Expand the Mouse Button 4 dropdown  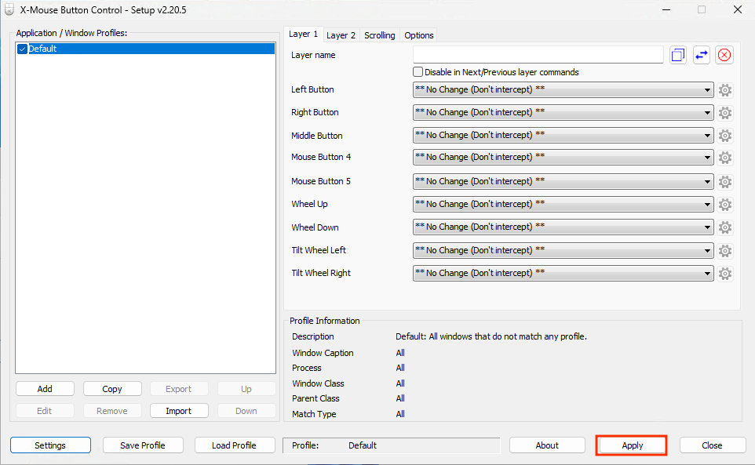[563, 158]
